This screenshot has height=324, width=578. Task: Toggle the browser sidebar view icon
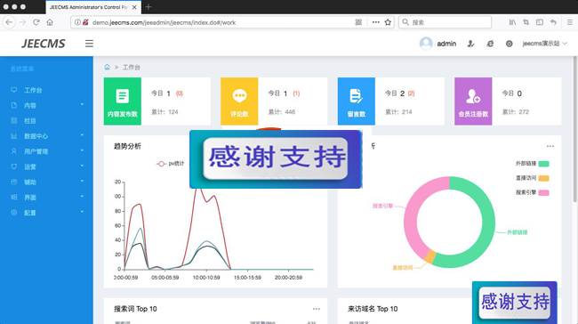[x=540, y=22]
